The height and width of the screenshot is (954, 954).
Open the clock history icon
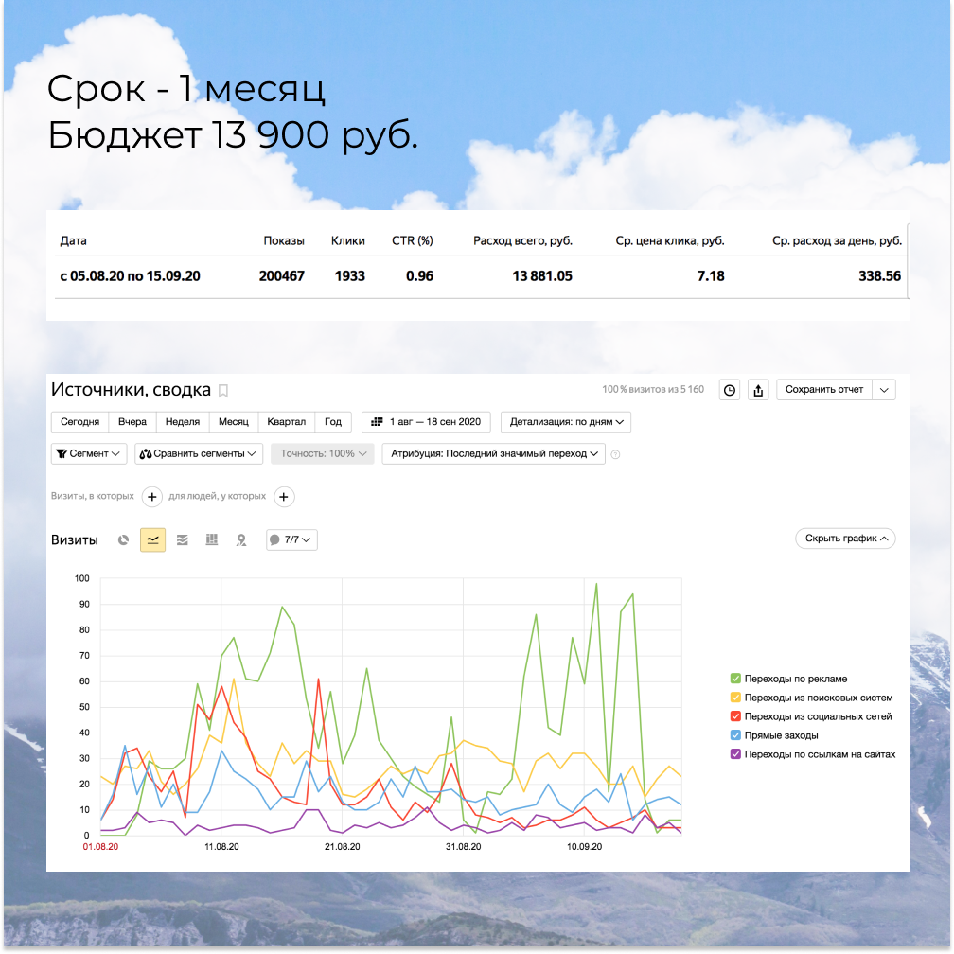[730, 390]
